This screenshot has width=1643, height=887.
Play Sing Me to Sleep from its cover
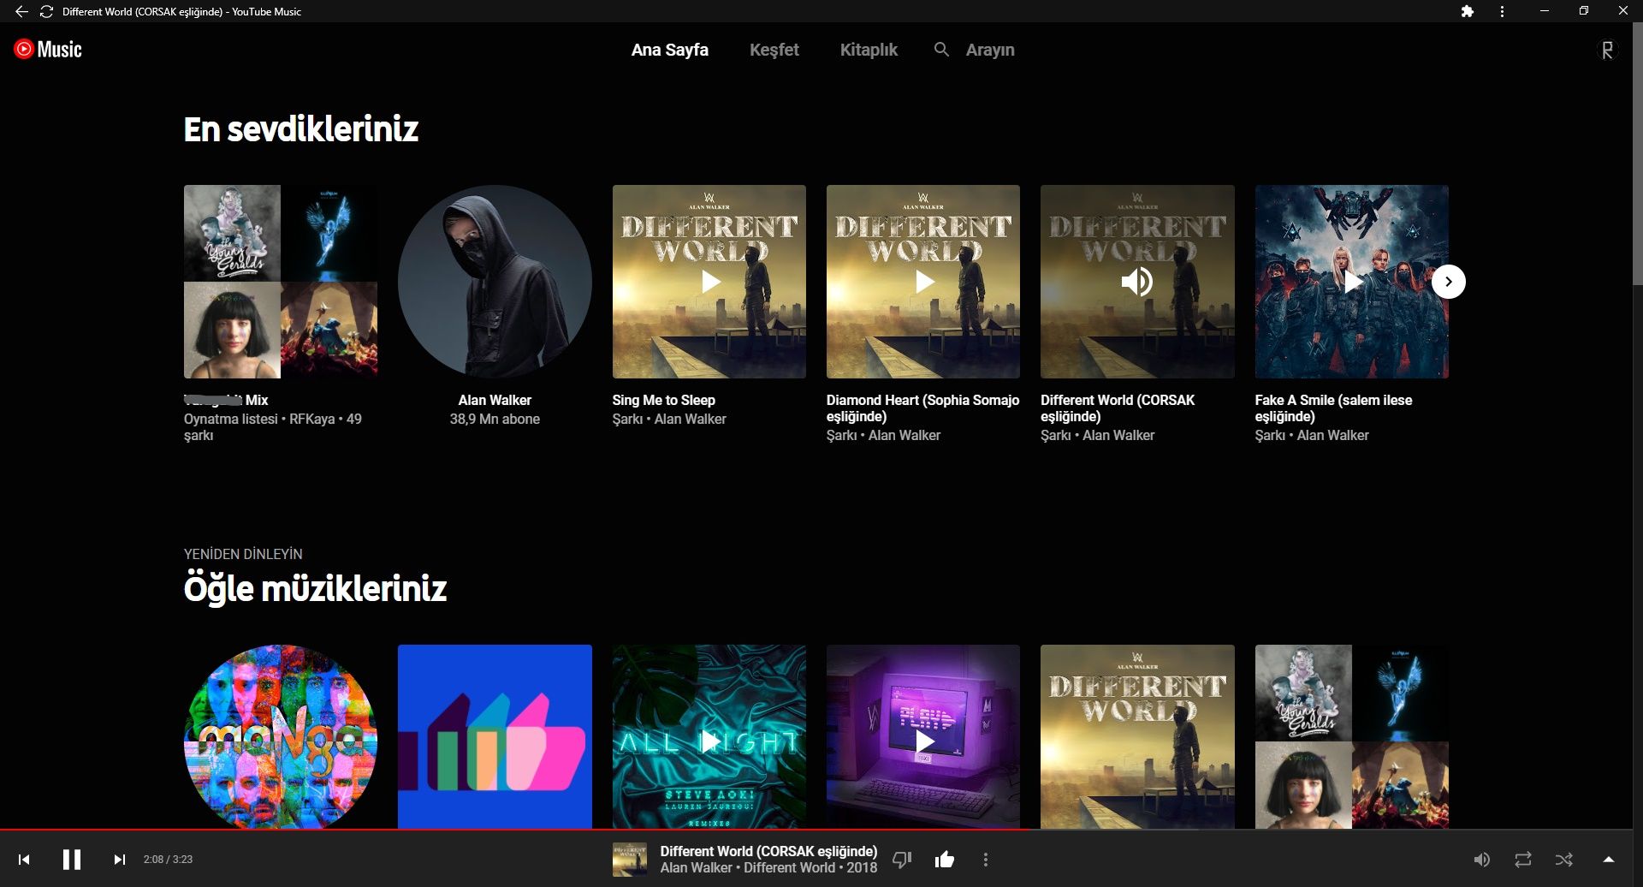point(709,282)
